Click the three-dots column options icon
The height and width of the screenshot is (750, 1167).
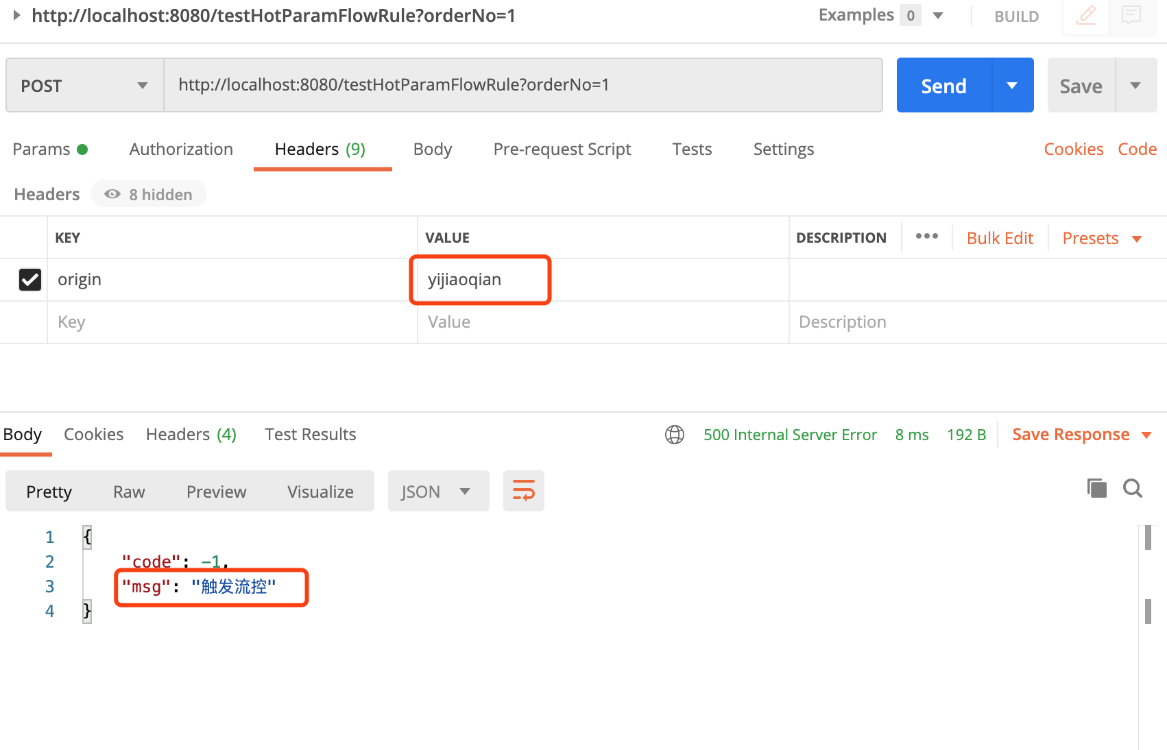(926, 237)
